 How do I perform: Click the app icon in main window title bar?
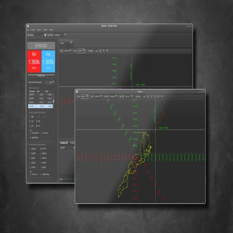pos(28,26)
